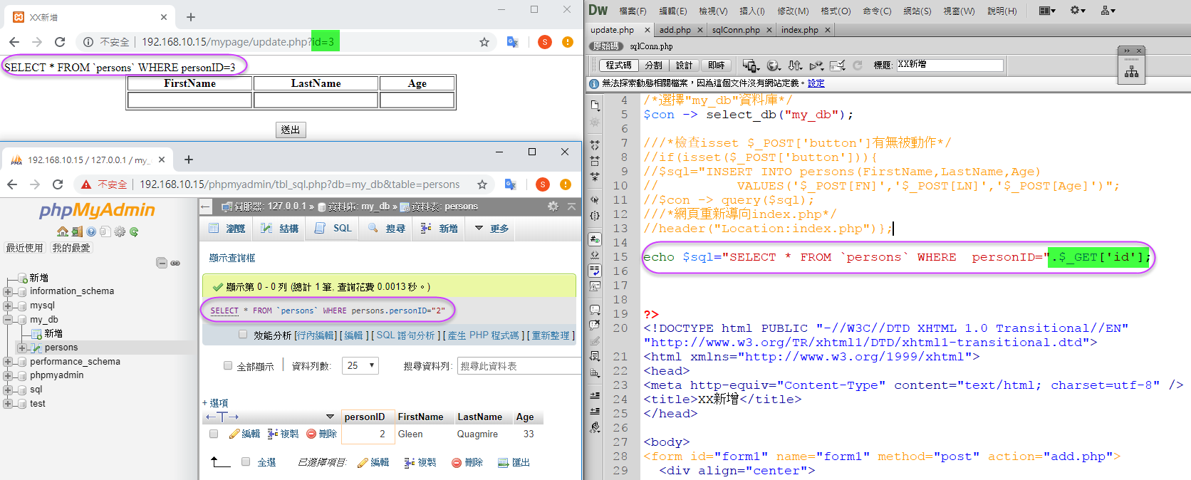This screenshot has height=480, width=1191.
Task: Expand the information_schema database tree node
Action: pos(8,291)
